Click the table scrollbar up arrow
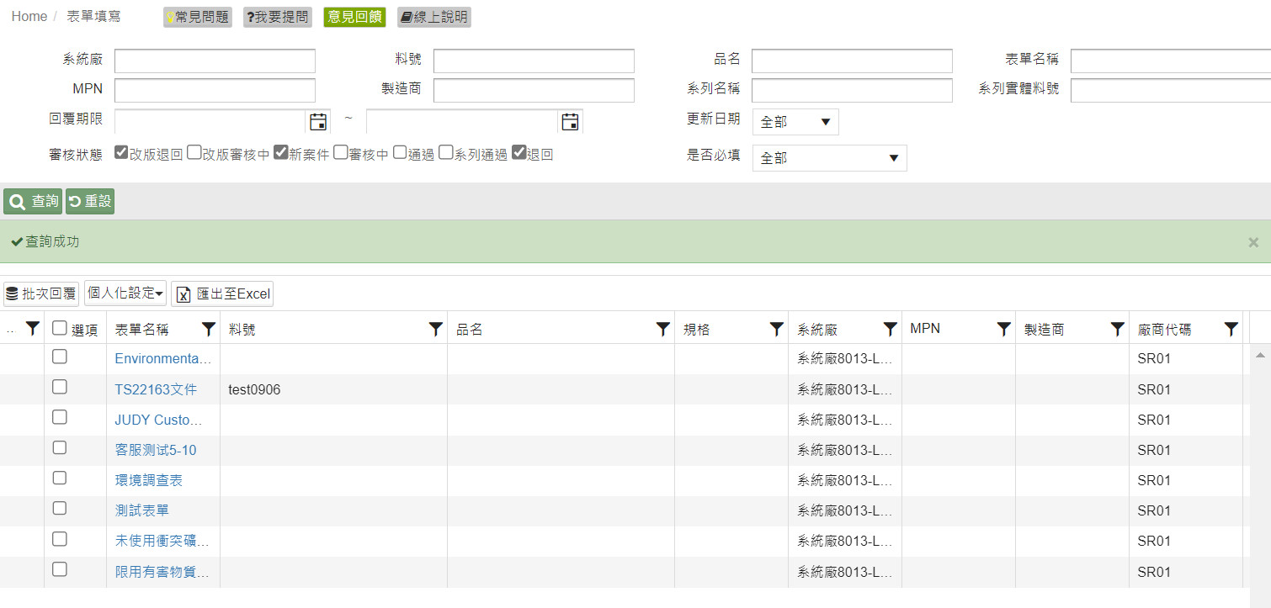Viewport: 1271px width, 608px height. tap(1260, 356)
